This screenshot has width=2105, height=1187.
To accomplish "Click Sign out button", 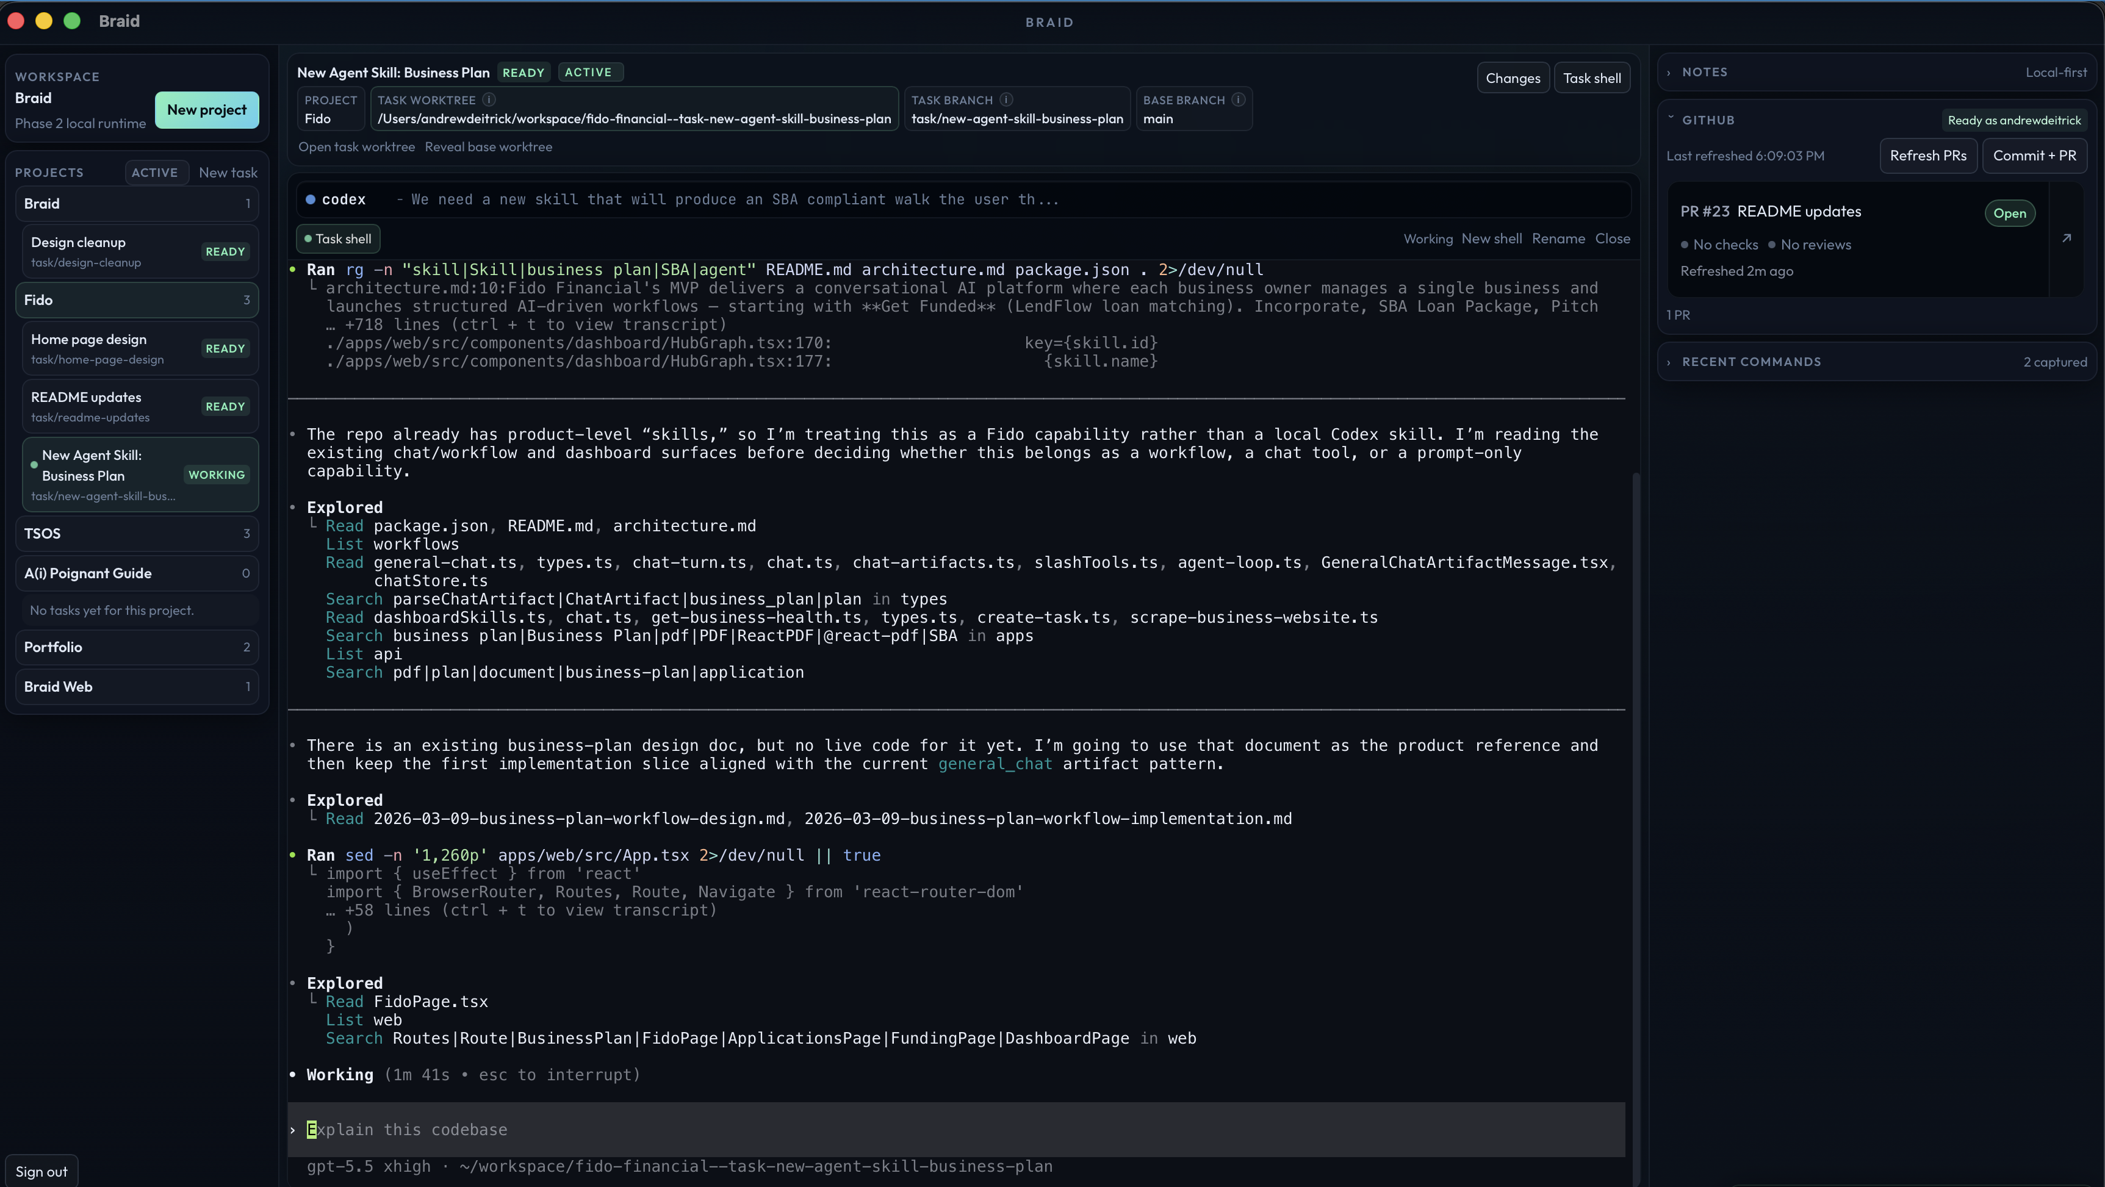I will pyautogui.click(x=41, y=1172).
